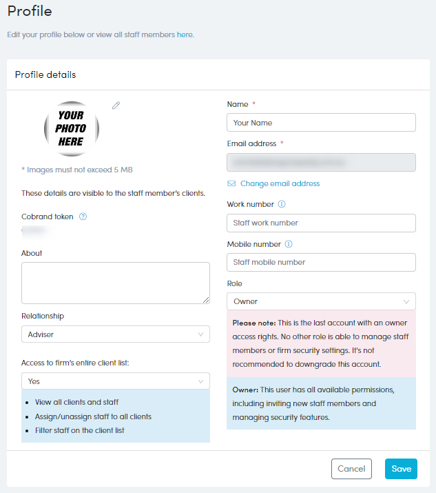Open the Relationship dropdown
Viewport: 436px width, 493px height.
[x=115, y=334]
